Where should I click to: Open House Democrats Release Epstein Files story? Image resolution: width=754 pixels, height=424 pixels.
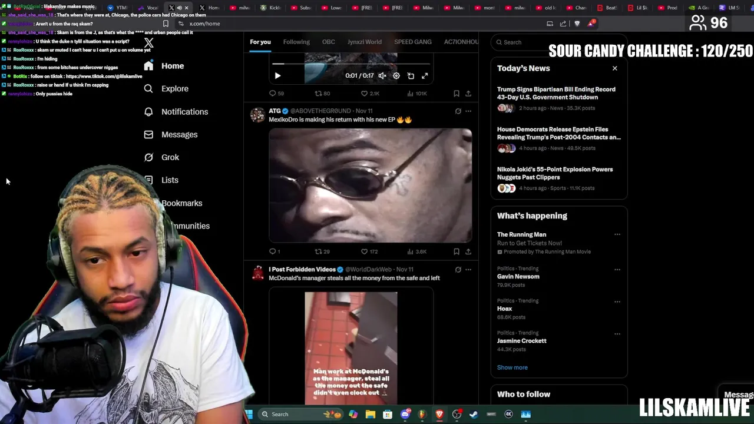558,138
